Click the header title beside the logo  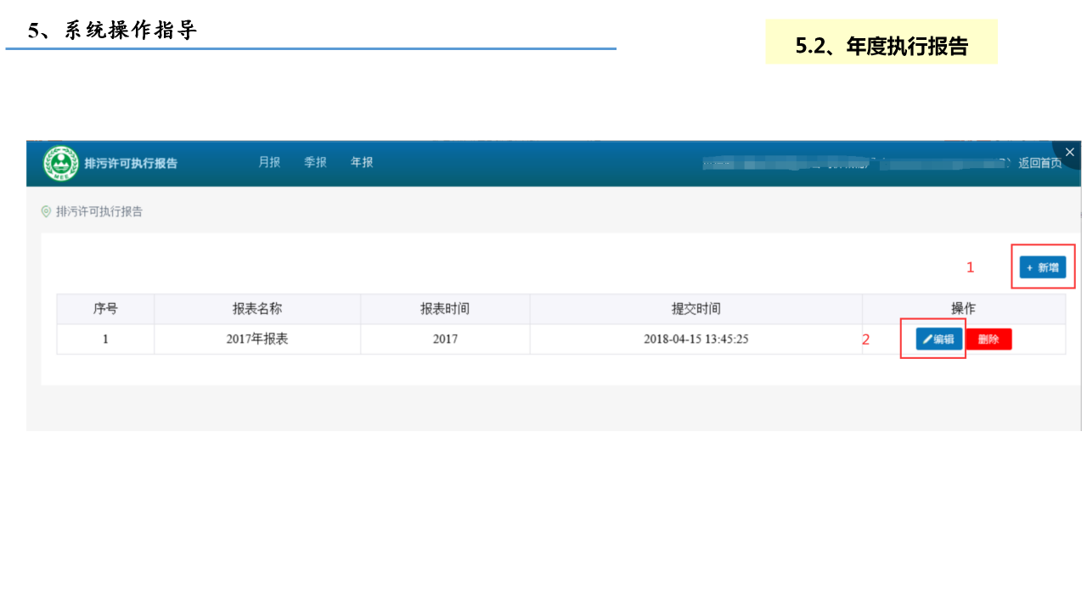click(x=131, y=164)
